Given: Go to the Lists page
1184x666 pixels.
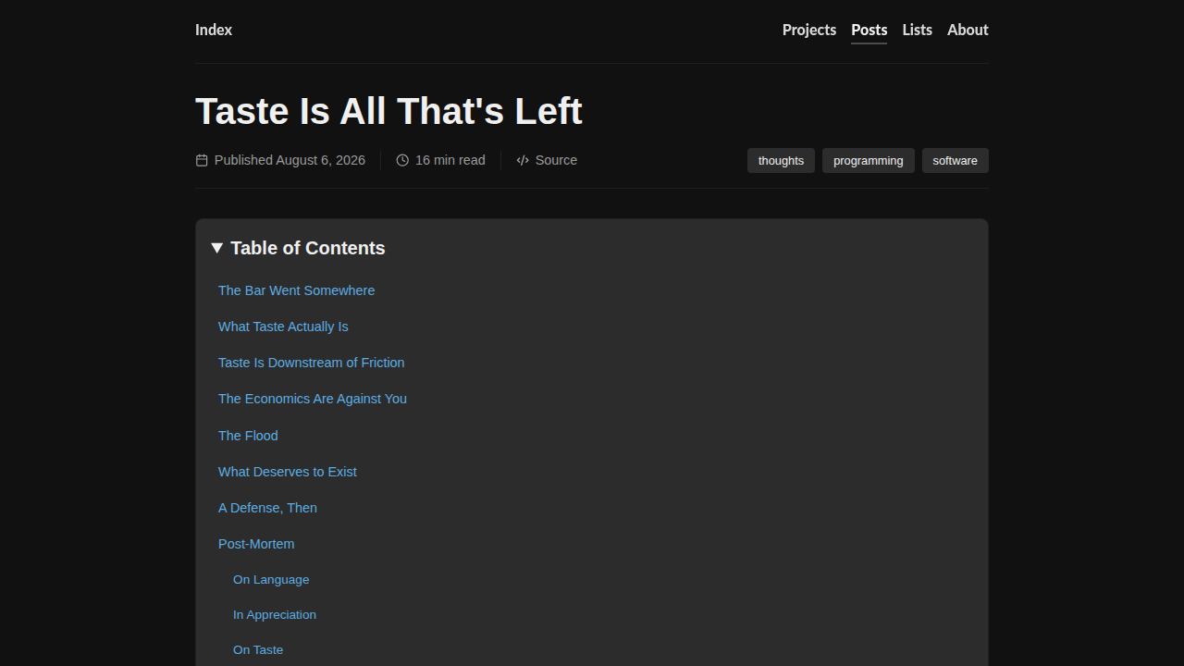Looking at the screenshot, I should (918, 30).
